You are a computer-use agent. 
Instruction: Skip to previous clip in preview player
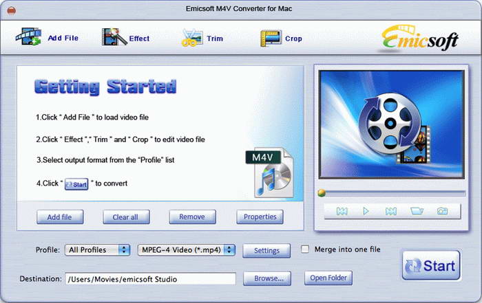[342, 211]
